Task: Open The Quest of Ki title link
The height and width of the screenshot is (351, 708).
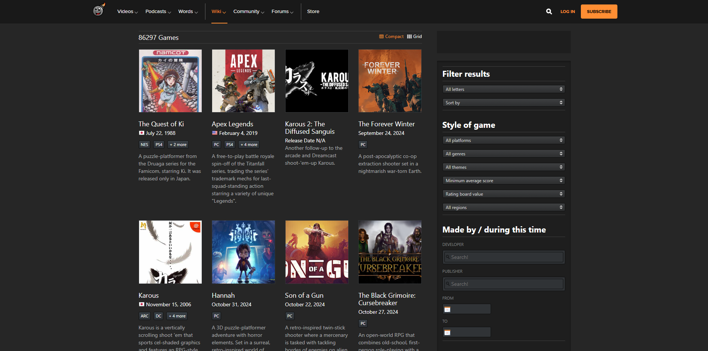Action: pyautogui.click(x=161, y=124)
